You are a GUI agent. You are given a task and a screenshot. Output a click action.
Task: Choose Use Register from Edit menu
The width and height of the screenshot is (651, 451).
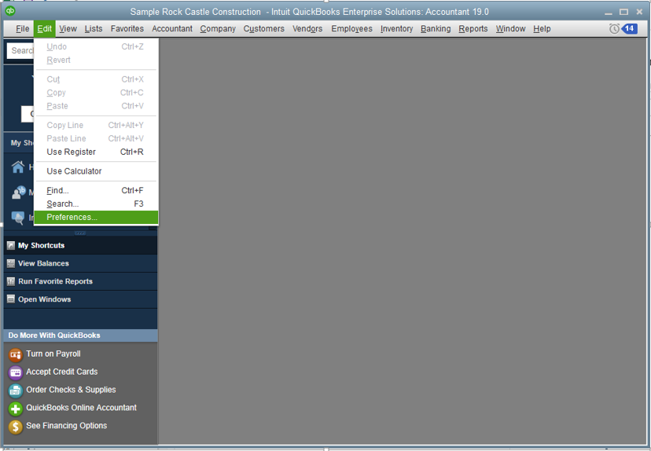click(x=96, y=152)
